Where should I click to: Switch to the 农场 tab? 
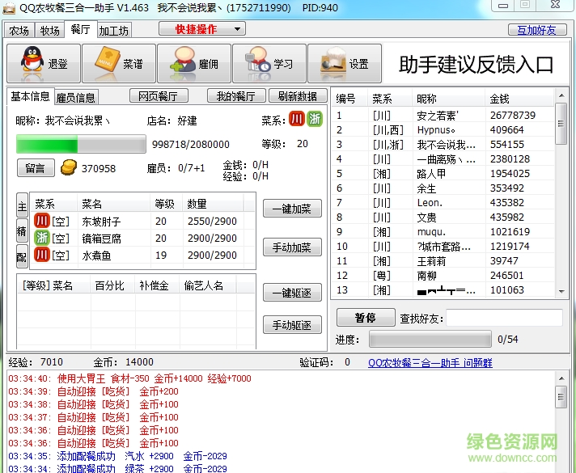19,31
